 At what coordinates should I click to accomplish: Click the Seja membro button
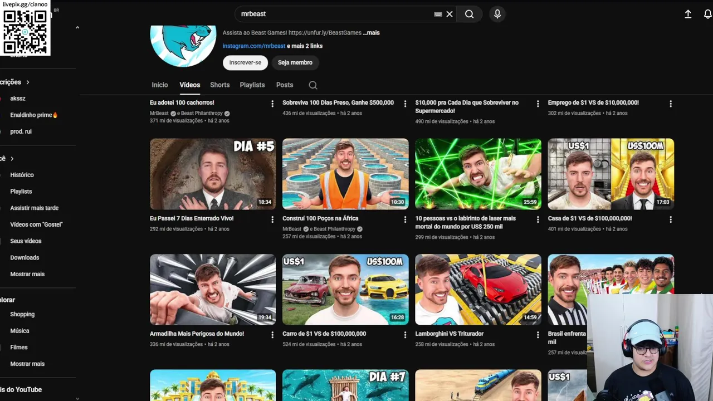click(x=295, y=62)
